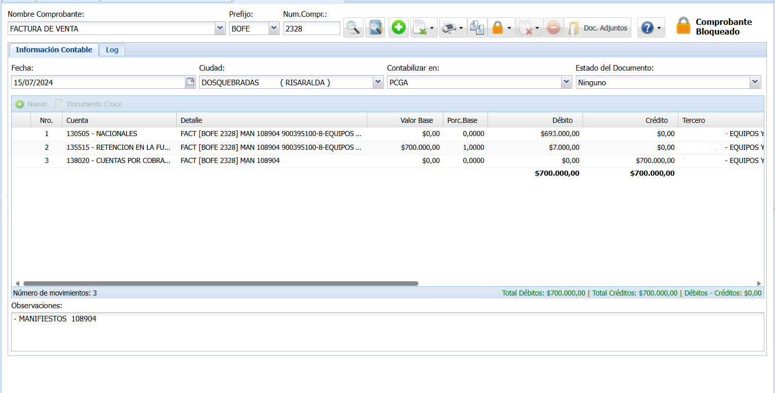
Task: Open the print options dropdown arrow
Action: coord(461,28)
